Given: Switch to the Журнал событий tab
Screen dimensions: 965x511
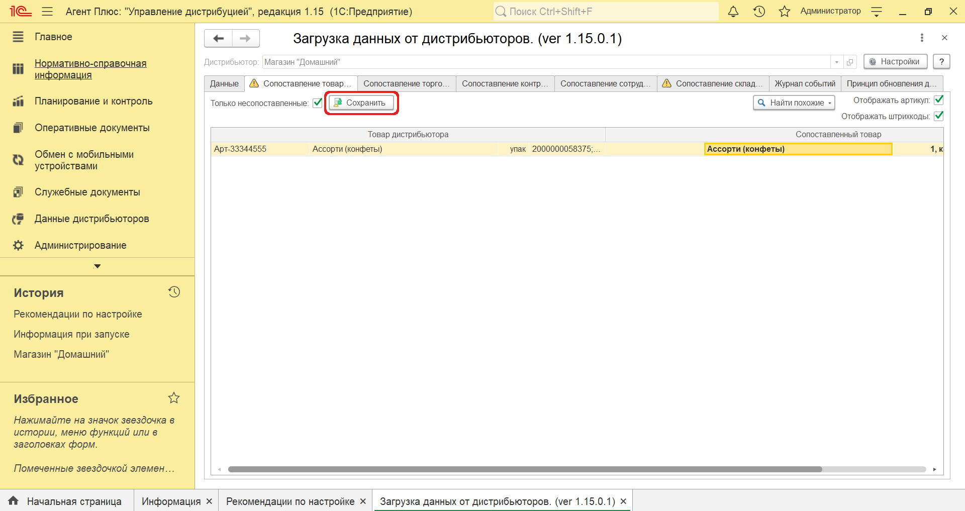Looking at the screenshot, I should pos(805,83).
